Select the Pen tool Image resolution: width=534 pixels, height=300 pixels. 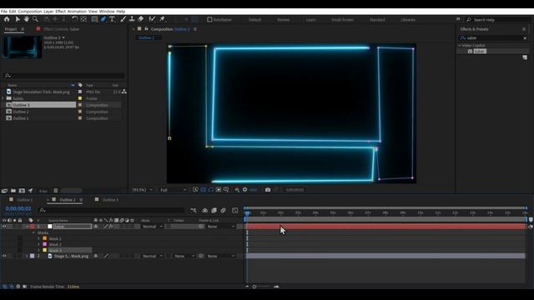point(103,19)
